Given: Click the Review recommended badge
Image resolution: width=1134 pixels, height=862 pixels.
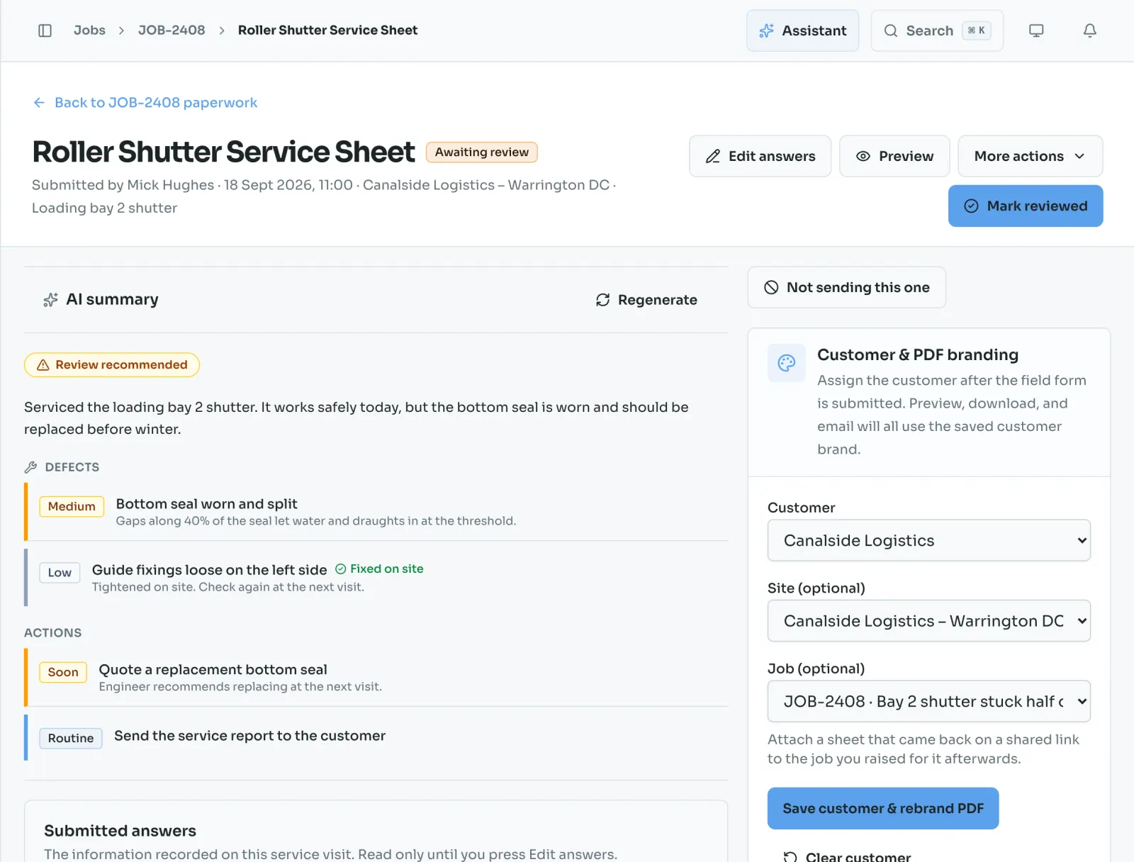Looking at the screenshot, I should point(112,365).
